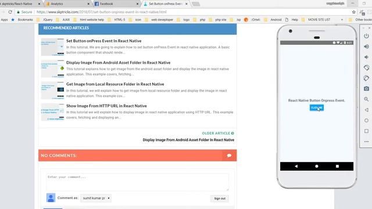Select the emulator zoom magnifier icon
The image size is (372, 209).
pyautogui.click(x=366, y=99)
